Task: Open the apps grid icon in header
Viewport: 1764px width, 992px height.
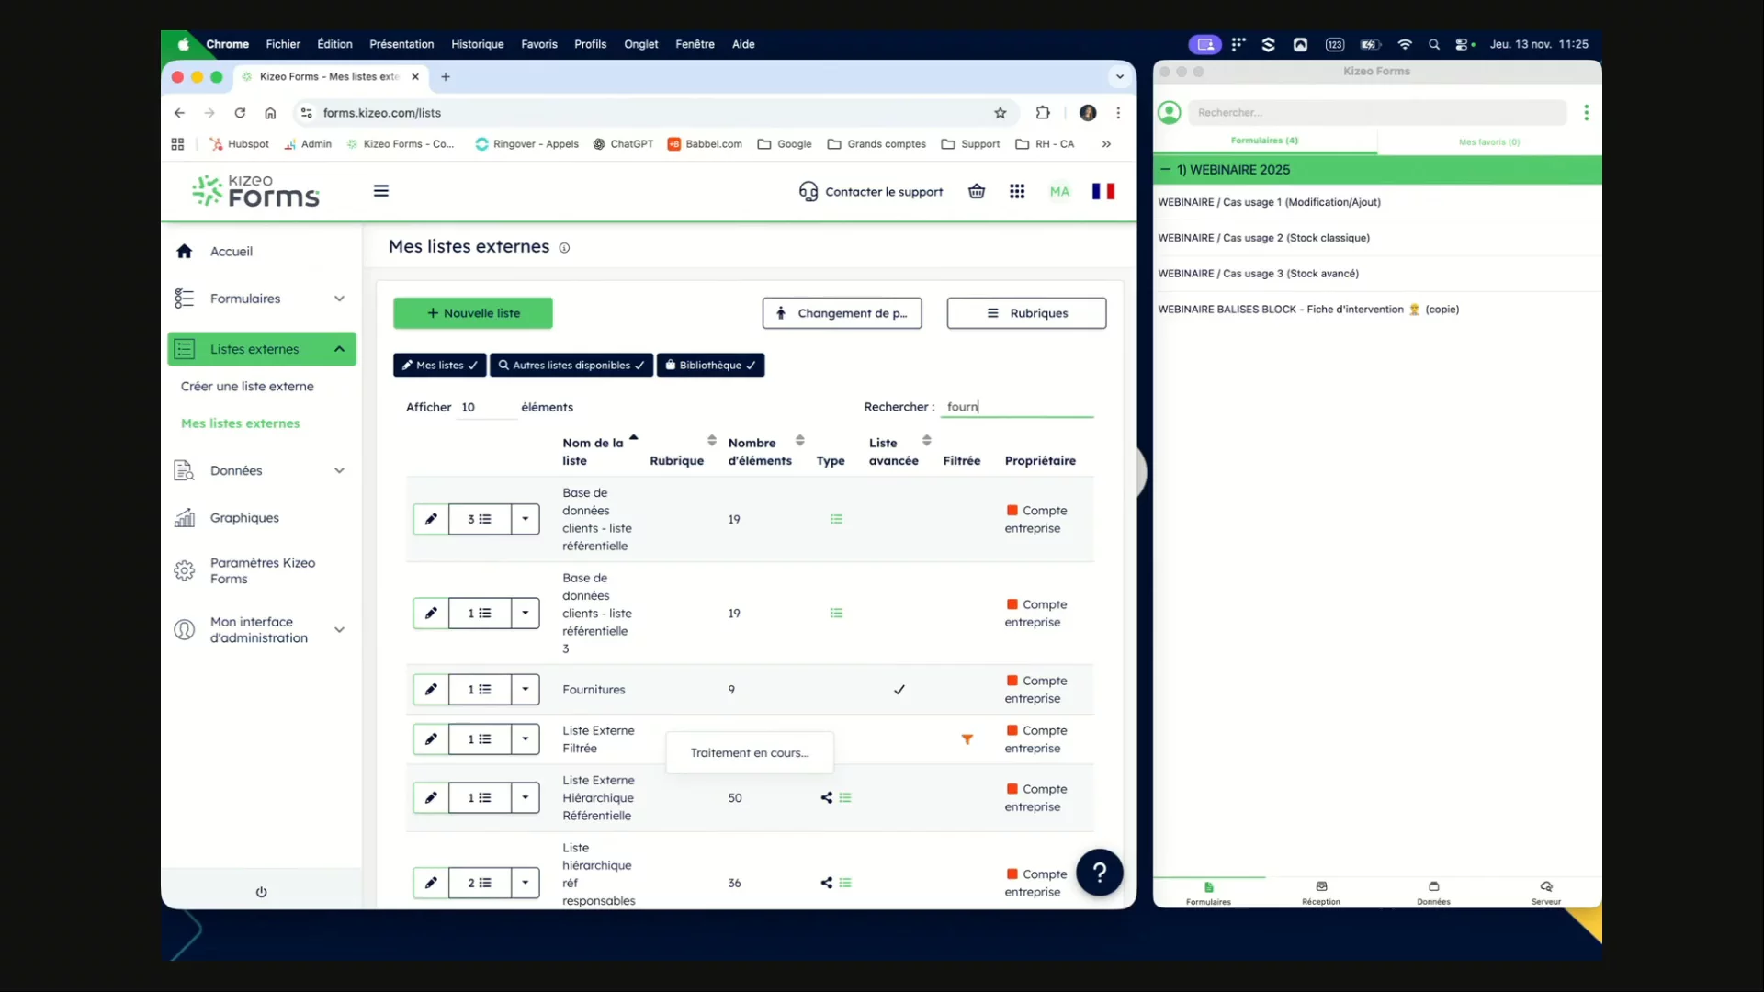Action: coord(1017,191)
